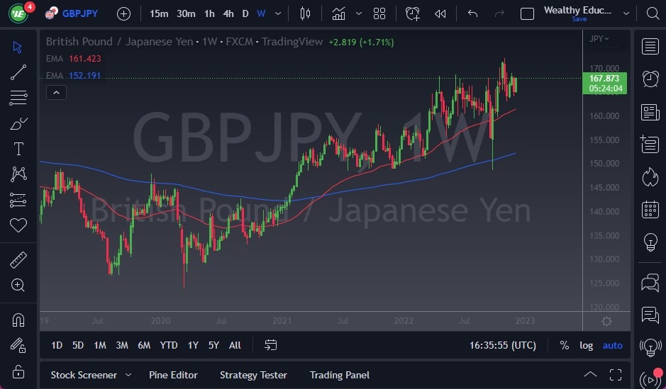Select the brush drawing tool

coord(18,123)
